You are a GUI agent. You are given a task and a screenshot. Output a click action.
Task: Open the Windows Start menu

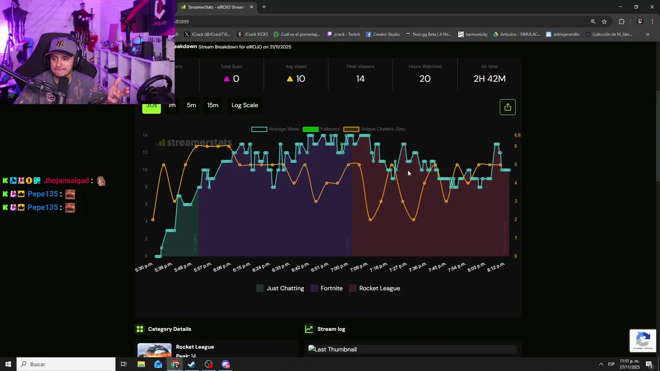tap(8, 364)
